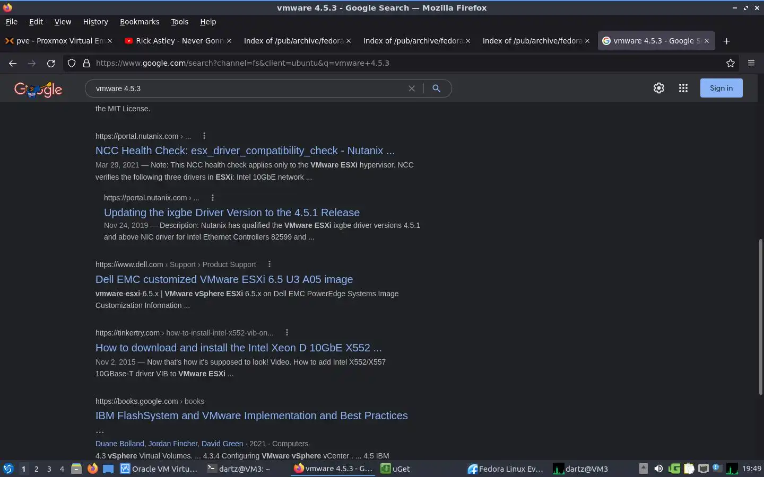Viewport: 764px width, 477px height.
Task: Open options menu for Dell result
Action: point(270,264)
